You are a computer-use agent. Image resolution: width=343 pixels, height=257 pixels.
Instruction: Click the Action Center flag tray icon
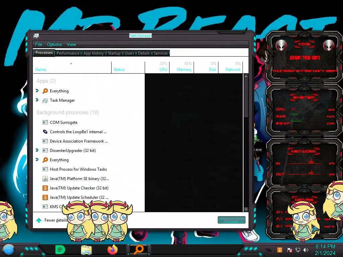pos(289,250)
